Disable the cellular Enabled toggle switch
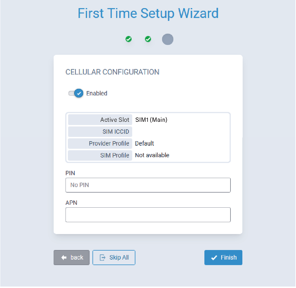 pyautogui.click(x=76, y=93)
